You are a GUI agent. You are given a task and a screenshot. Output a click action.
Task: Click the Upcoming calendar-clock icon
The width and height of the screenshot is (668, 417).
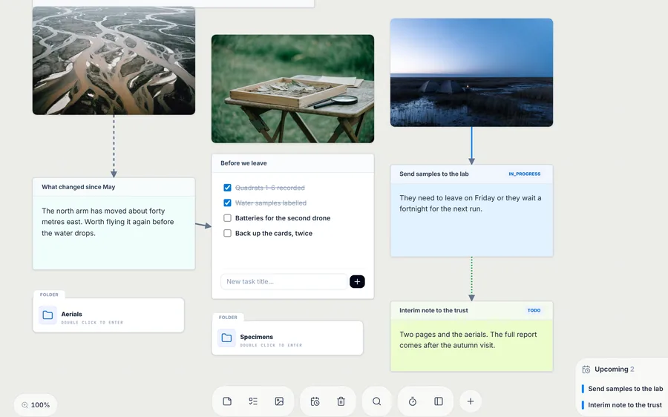coord(586,370)
